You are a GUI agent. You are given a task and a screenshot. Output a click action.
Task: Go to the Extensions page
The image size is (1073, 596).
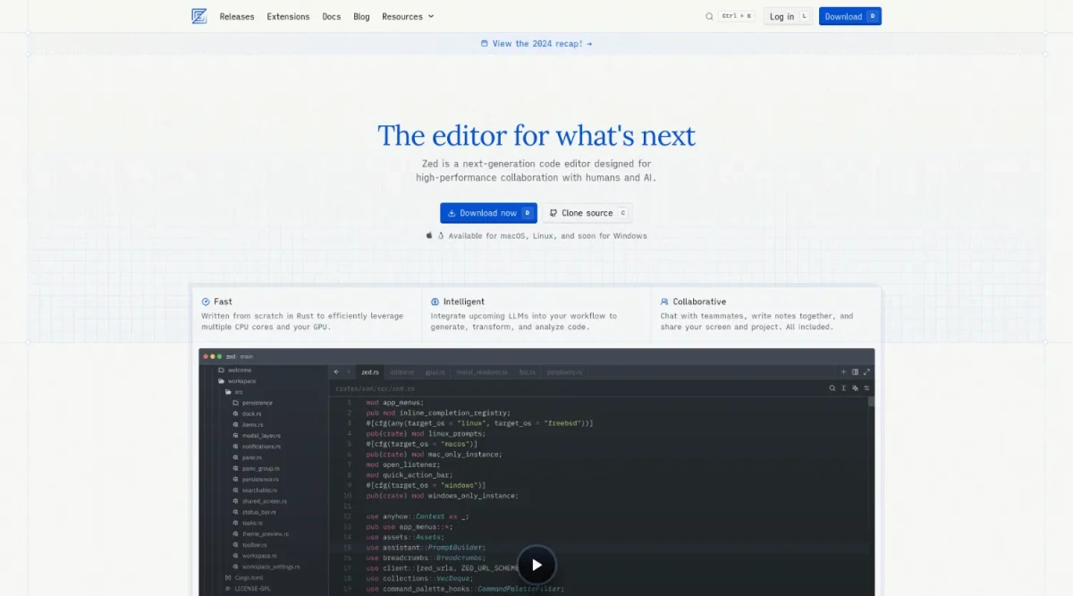point(288,16)
